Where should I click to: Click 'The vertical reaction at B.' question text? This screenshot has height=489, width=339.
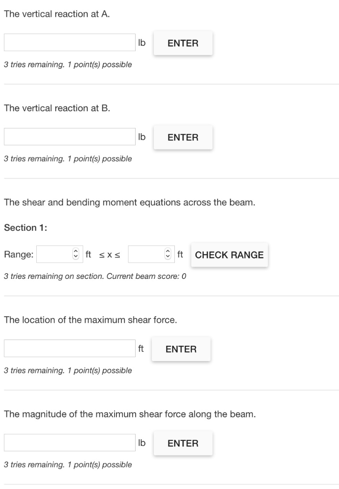point(57,108)
